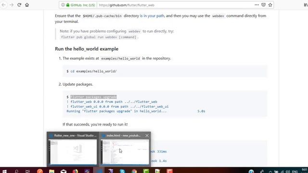Open Windows taskbar search
The image size is (308, 173).
click(16, 171)
